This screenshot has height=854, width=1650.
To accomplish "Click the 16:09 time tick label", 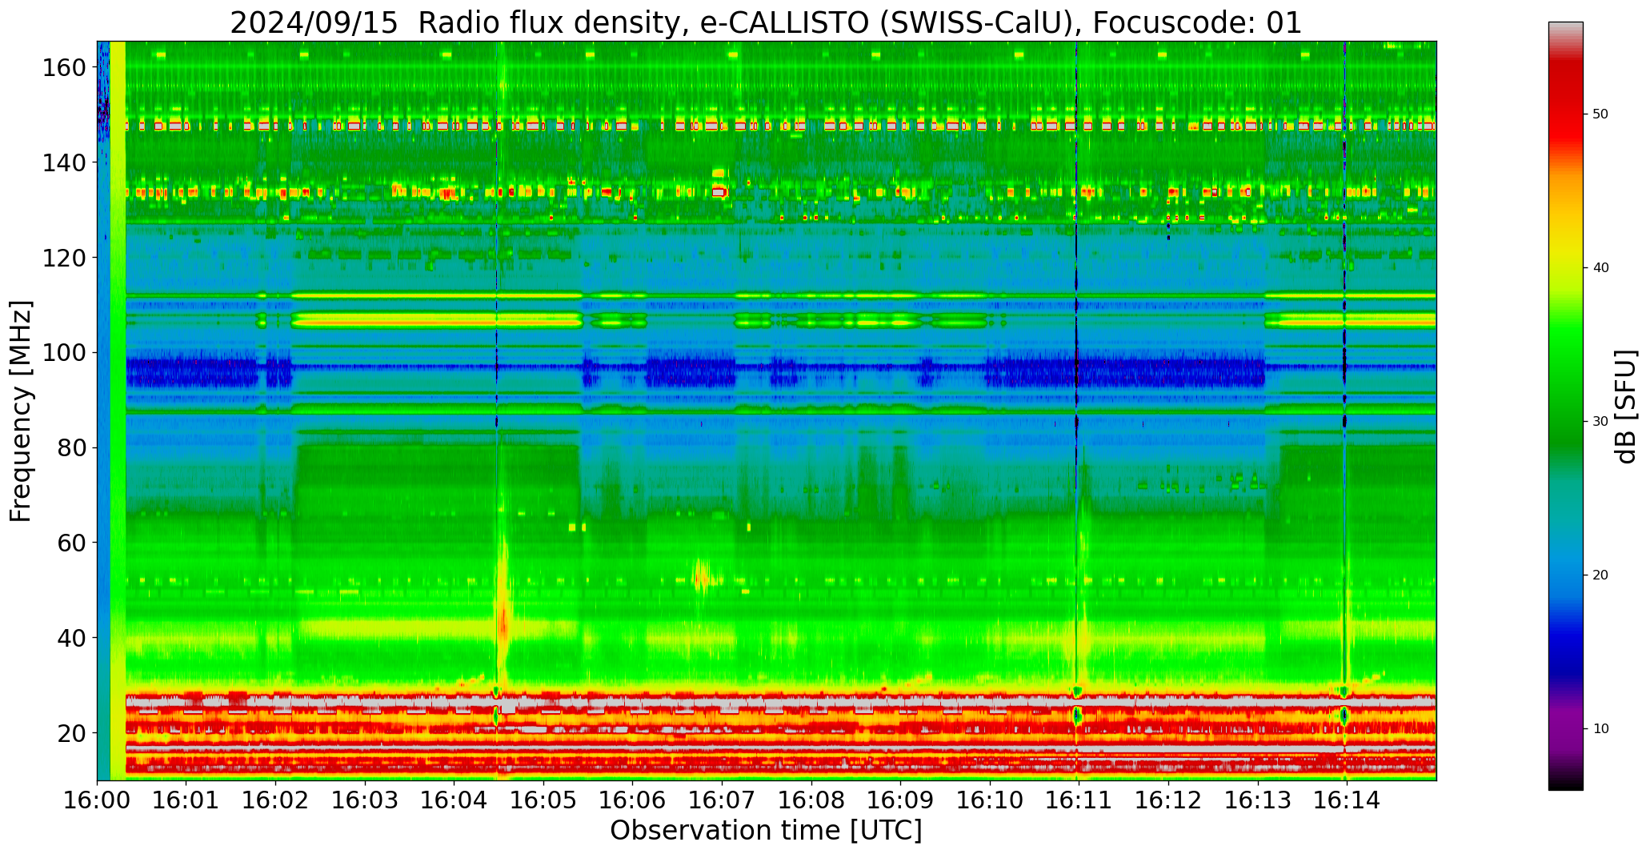I will pos(901,800).
